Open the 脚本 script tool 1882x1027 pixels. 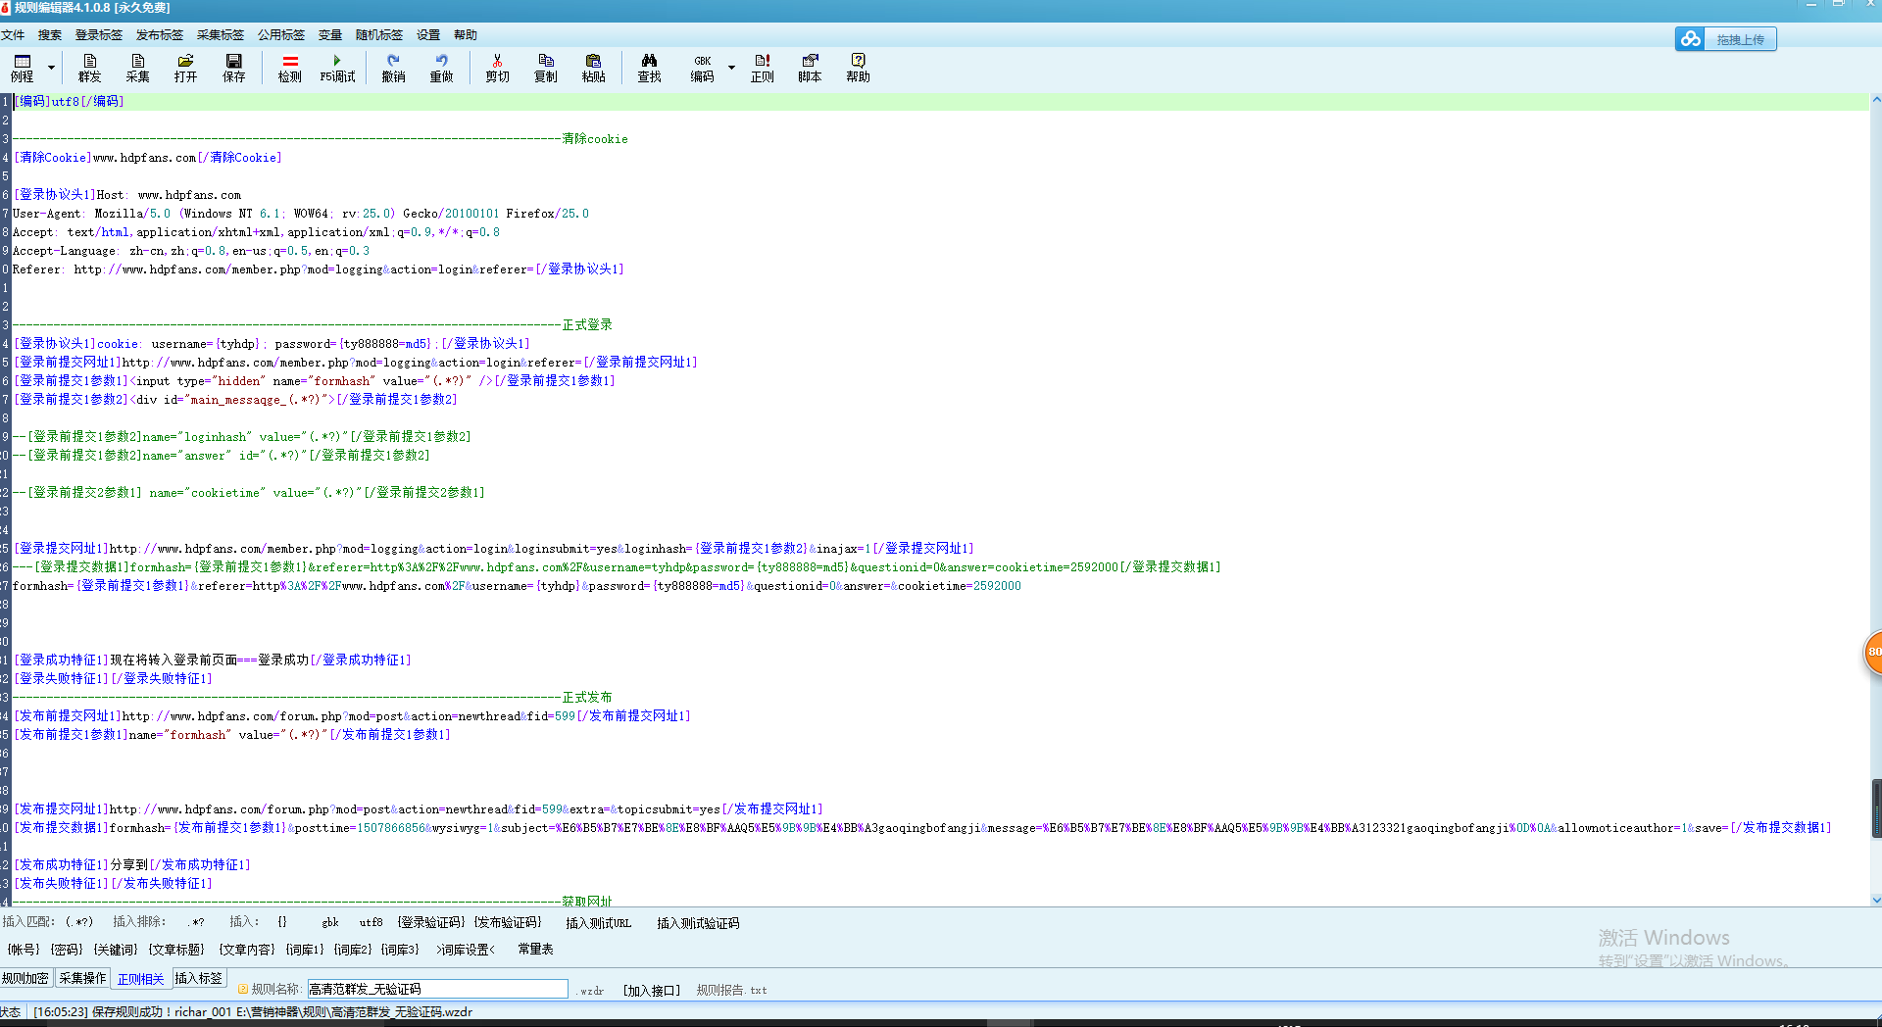pyautogui.click(x=810, y=68)
